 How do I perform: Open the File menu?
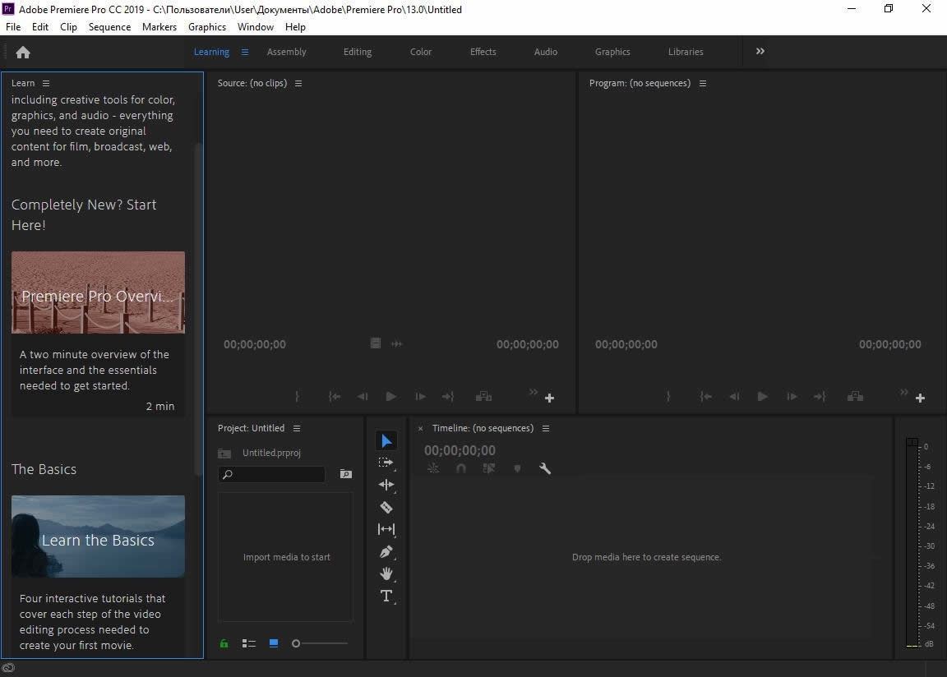coord(13,27)
